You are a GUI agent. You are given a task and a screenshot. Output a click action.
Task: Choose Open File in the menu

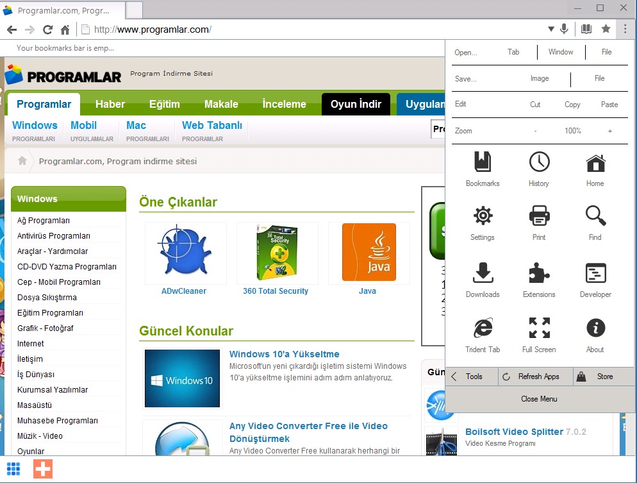click(606, 52)
